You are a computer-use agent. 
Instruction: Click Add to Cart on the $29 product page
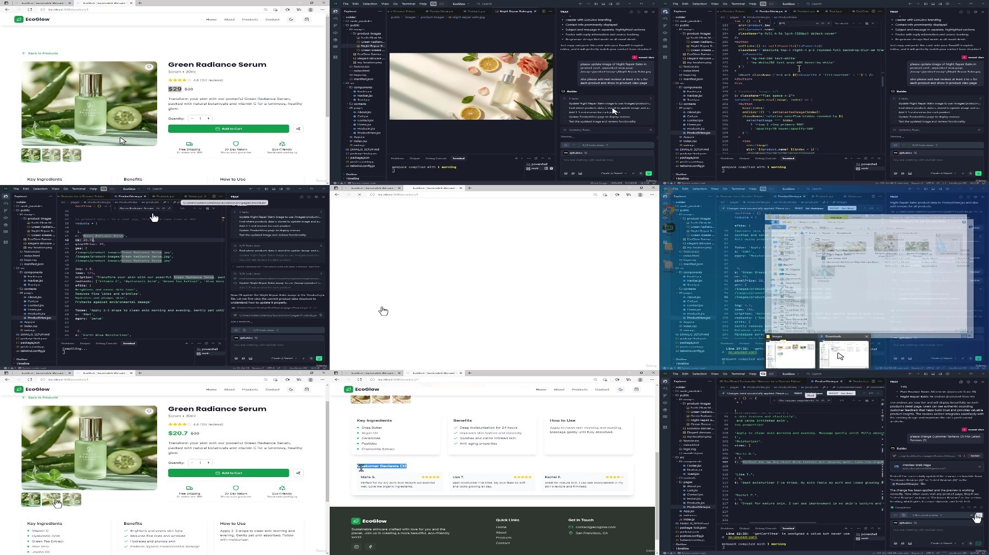tap(229, 129)
